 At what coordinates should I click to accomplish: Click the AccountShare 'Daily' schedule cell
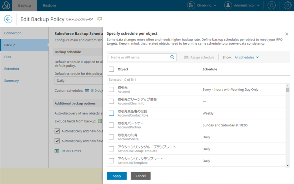tap(206, 137)
